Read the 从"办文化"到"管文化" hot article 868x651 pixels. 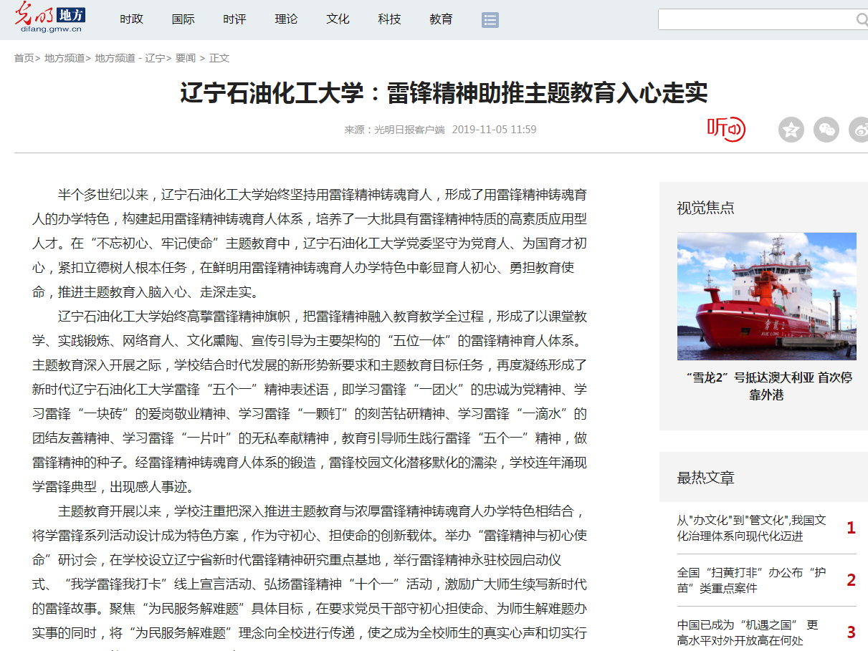[x=752, y=528]
